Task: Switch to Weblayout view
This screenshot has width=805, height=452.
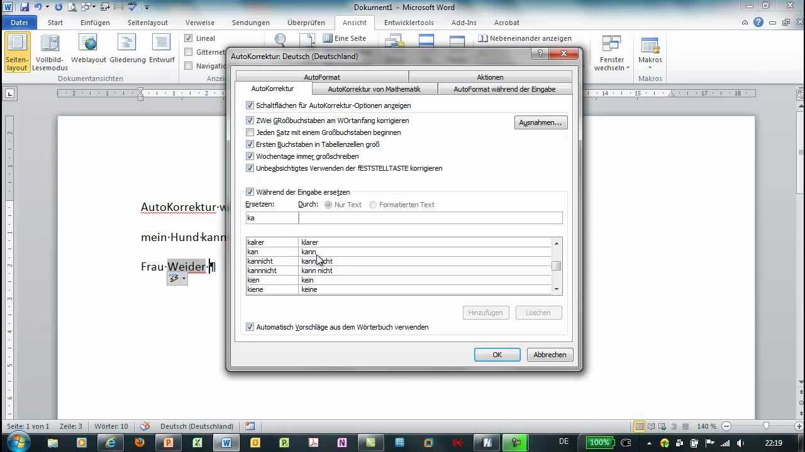Action: 89,50
